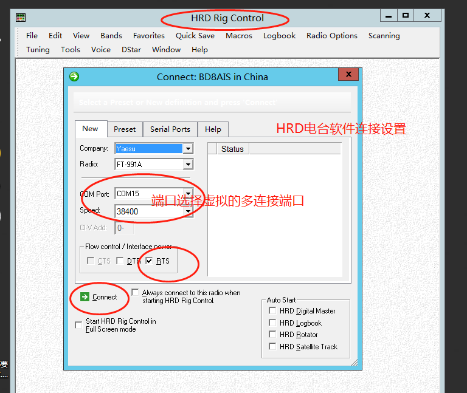Enable HRD Rotator auto start
Viewport: 467px width, 393px height.
(272, 334)
